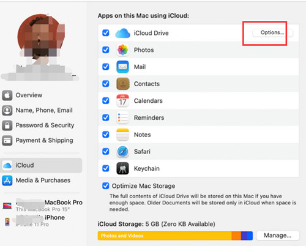Click the Mail envelope icon
Screen dimensions: 306x246
tap(122, 67)
